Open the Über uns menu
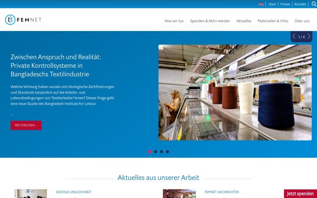 click(302, 21)
